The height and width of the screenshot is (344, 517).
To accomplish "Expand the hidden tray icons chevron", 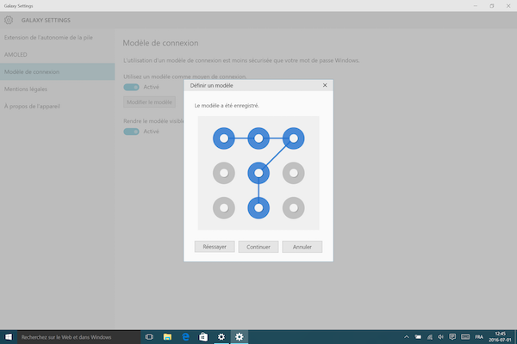I will [407, 337].
